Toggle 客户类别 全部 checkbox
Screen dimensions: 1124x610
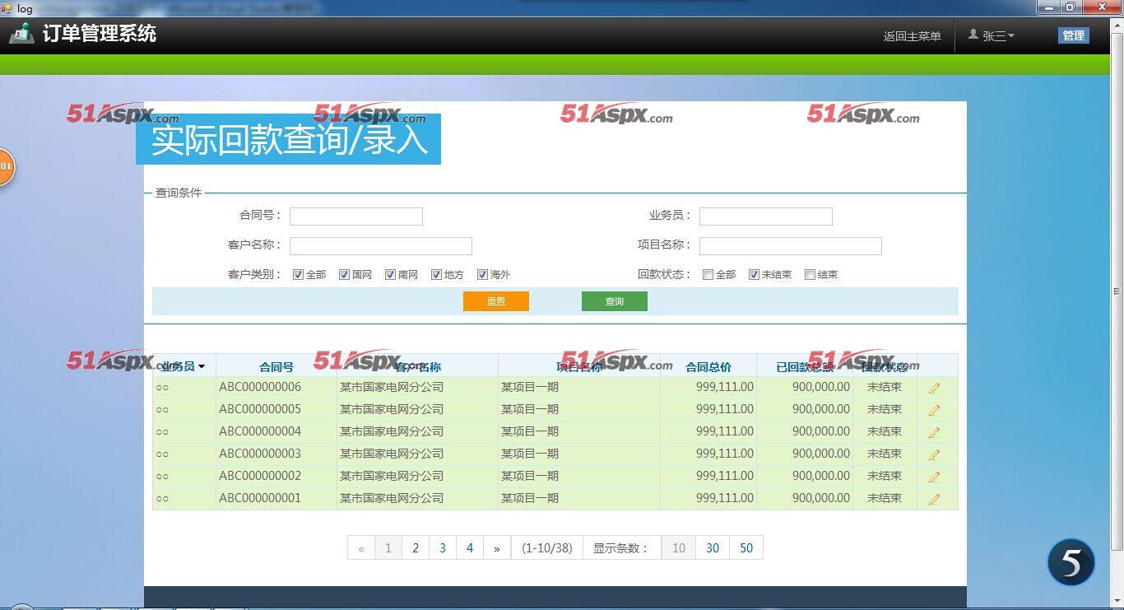pyautogui.click(x=299, y=275)
